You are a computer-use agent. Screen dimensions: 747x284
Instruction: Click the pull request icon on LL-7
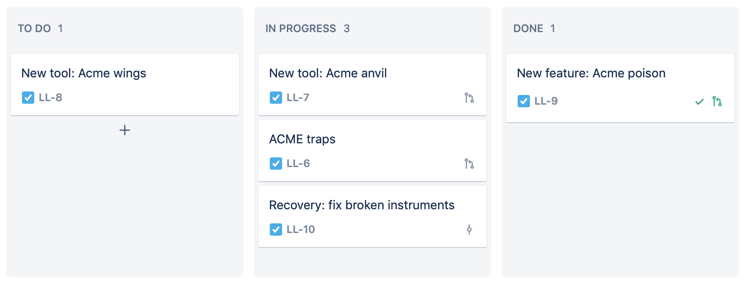[x=469, y=98]
